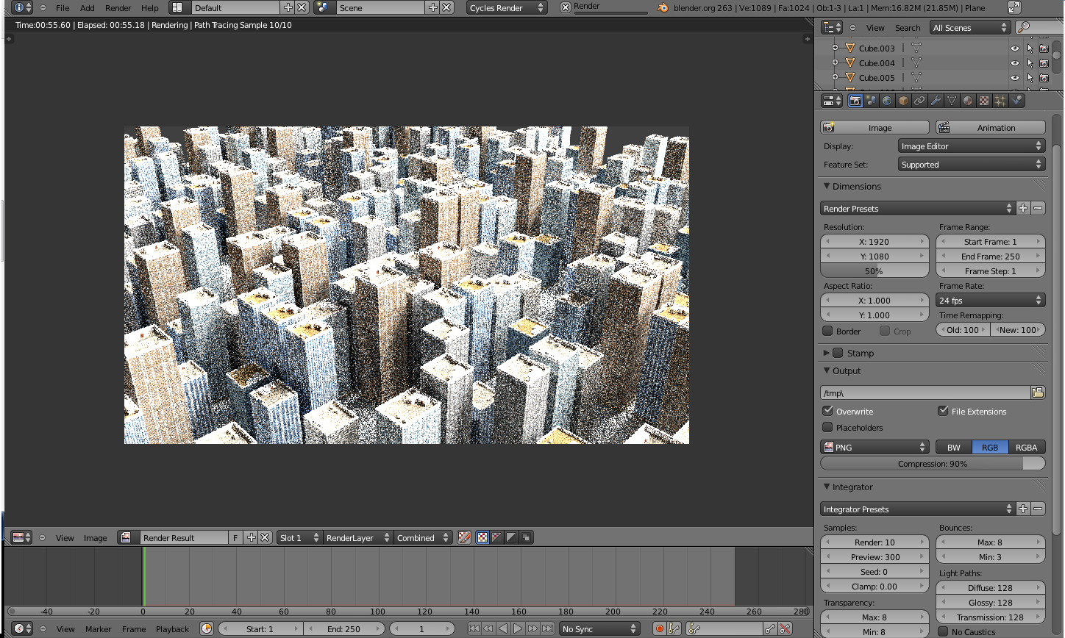The image size is (1065, 638).
Task: Adjust the resolution 50% percentage slider
Action: tap(875, 271)
